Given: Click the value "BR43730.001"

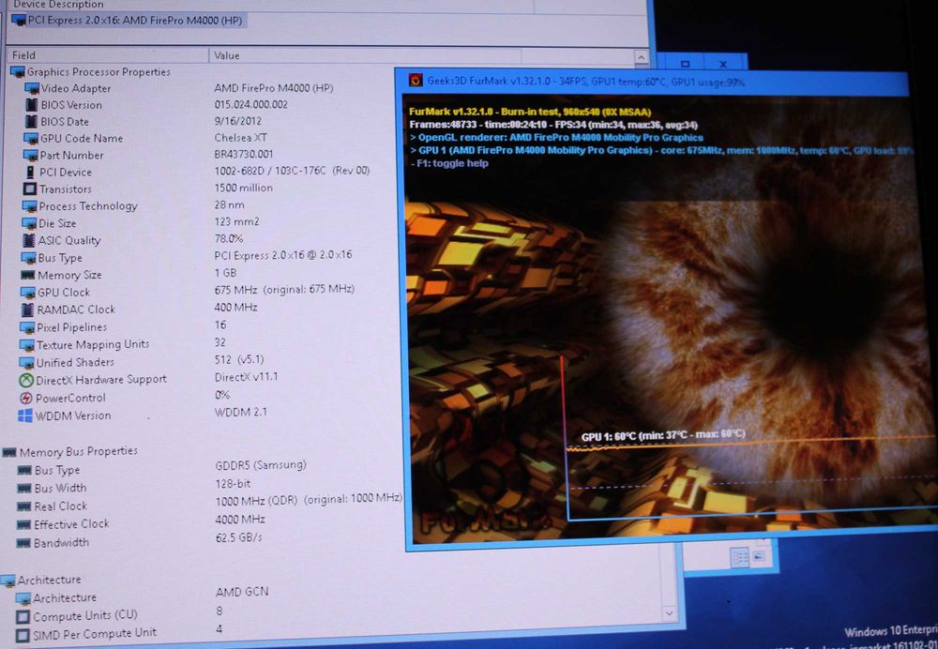Looking at the screenshot, I should (x=244, y=155).
